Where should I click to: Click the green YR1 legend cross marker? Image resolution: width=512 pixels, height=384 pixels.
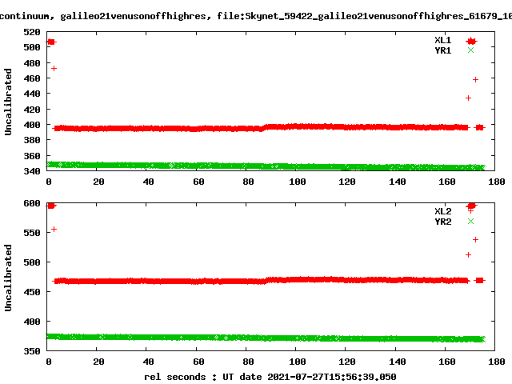pos(470,50)
